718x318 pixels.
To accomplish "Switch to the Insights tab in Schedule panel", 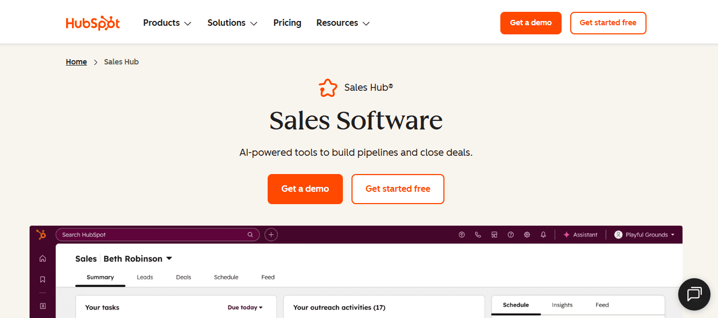I will pyautogui.click(x=562, y=305).
